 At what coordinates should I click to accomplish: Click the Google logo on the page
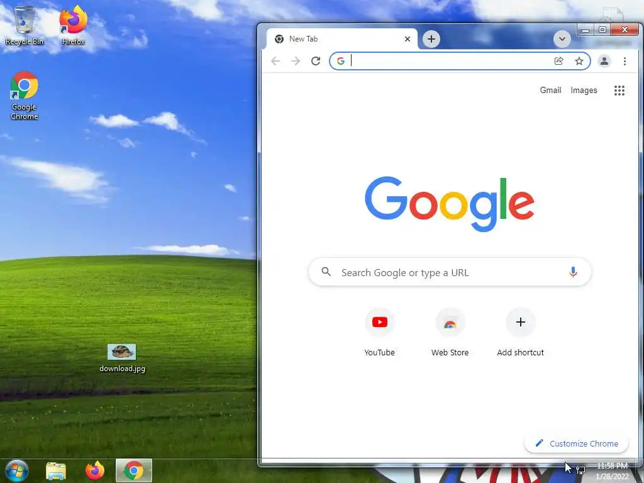(450, 204)
